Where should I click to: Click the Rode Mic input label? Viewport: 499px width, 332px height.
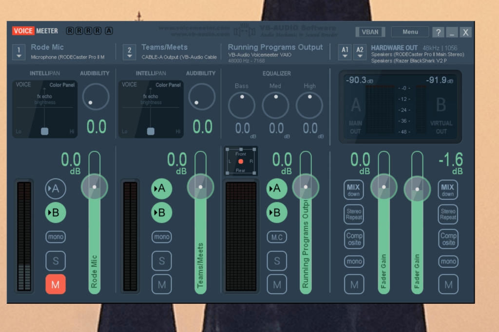coord(47,47)
